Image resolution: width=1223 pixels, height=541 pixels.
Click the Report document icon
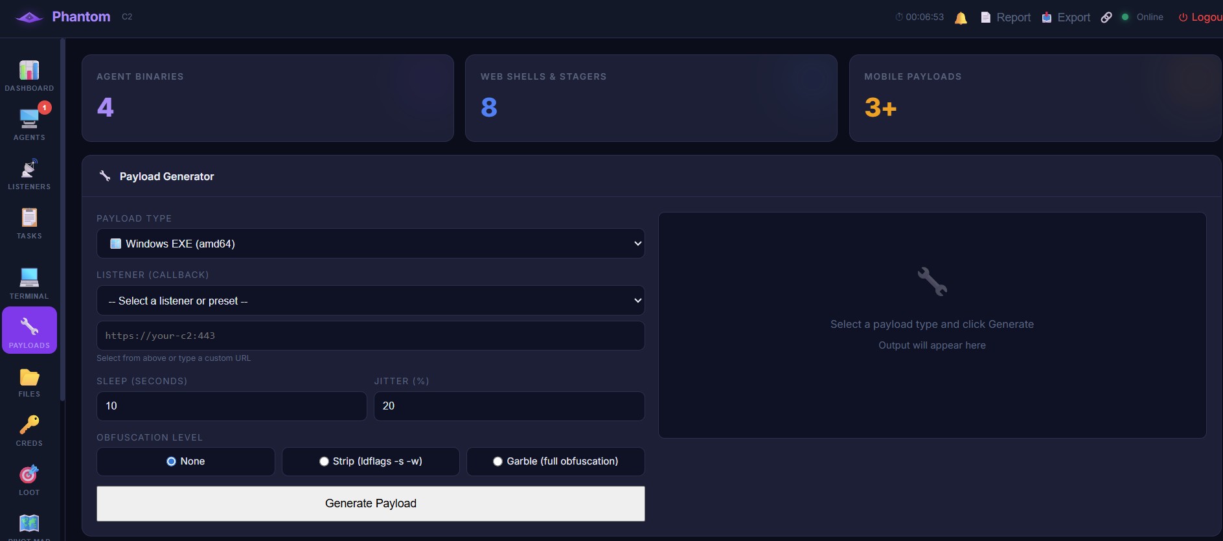click(x=986, y=17)
